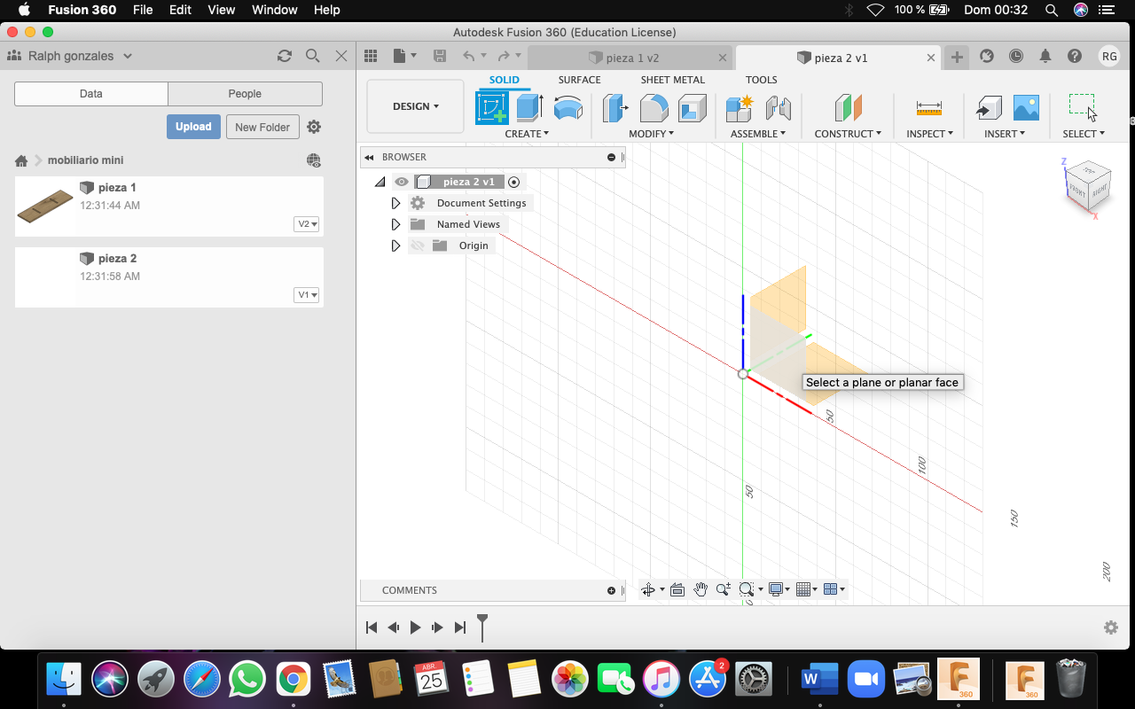Open the RG profile button
Screen dimensions: 1135x709
point(1109,56)
